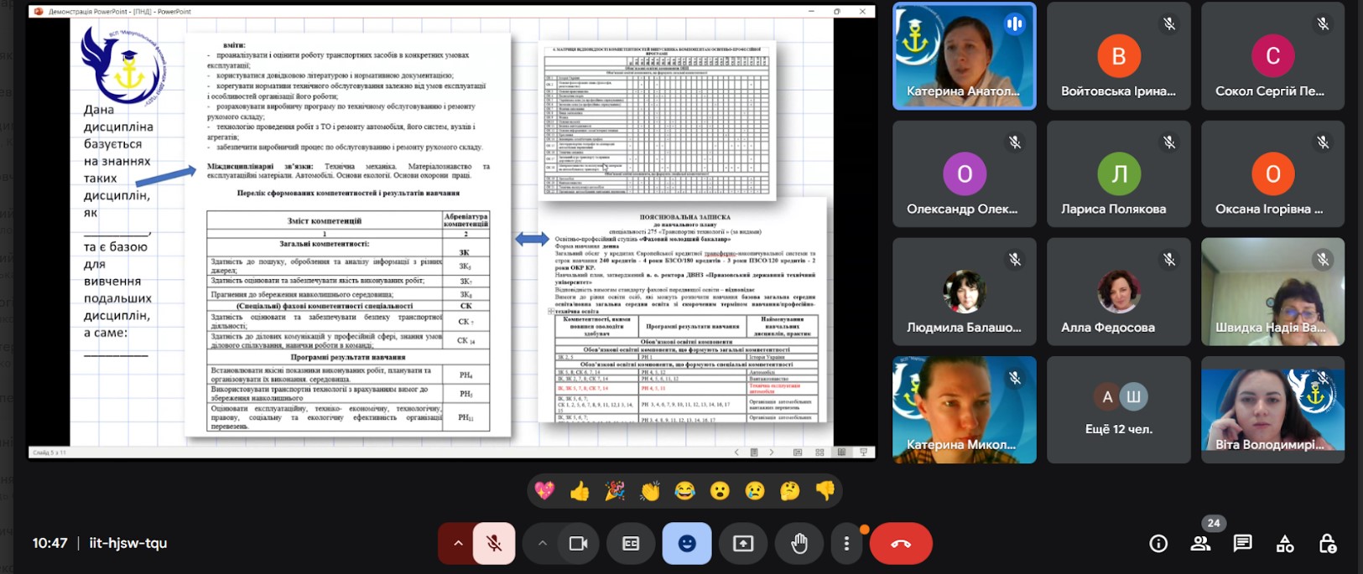
Task: Open the Activities shapes icon
Action: (1284, 544)
